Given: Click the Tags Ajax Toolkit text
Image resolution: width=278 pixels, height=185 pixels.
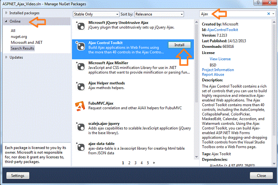Looking at the screenshot, I should (216, 154).
